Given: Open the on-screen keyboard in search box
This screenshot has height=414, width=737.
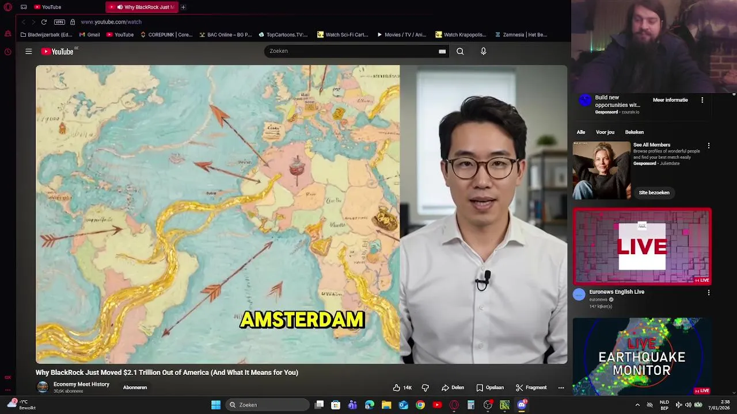Looking at the screenshot, I should [442, 51].
